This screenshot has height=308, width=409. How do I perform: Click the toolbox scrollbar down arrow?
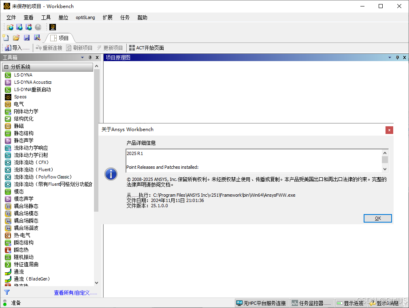(x=96, y=283)
